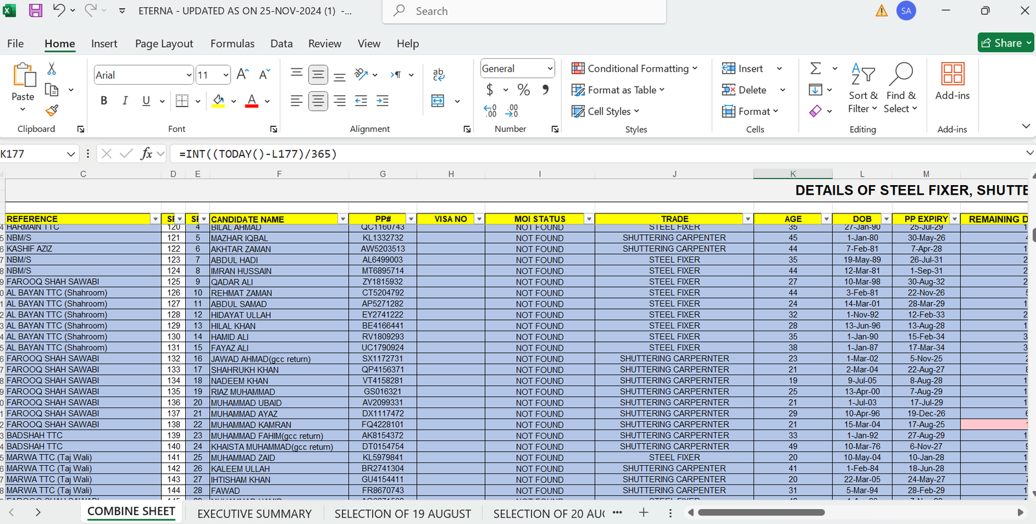
Task: Click the Format cells button
Action: pyautogui.click(x=750, y=111)
